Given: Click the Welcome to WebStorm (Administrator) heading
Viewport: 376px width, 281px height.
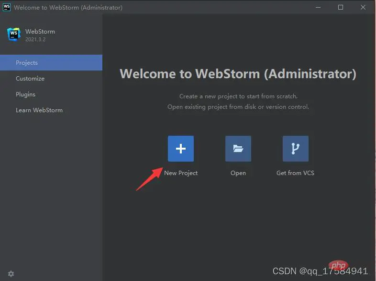Looking at the screenshot, I should (238, 73).
